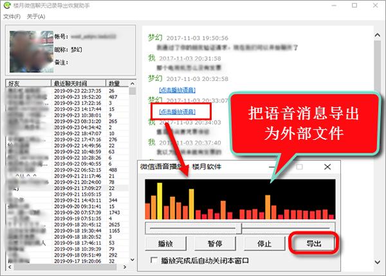
Task: Open the 关于(A) menu
Action: 36,17
